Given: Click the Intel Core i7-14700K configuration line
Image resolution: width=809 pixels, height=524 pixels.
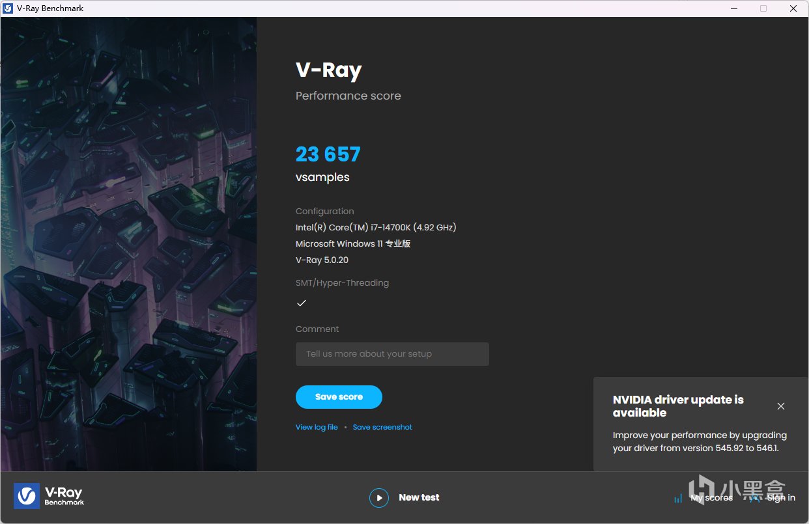Looking at the screenshot, I should pyautogui.click(x=376, y=227).
